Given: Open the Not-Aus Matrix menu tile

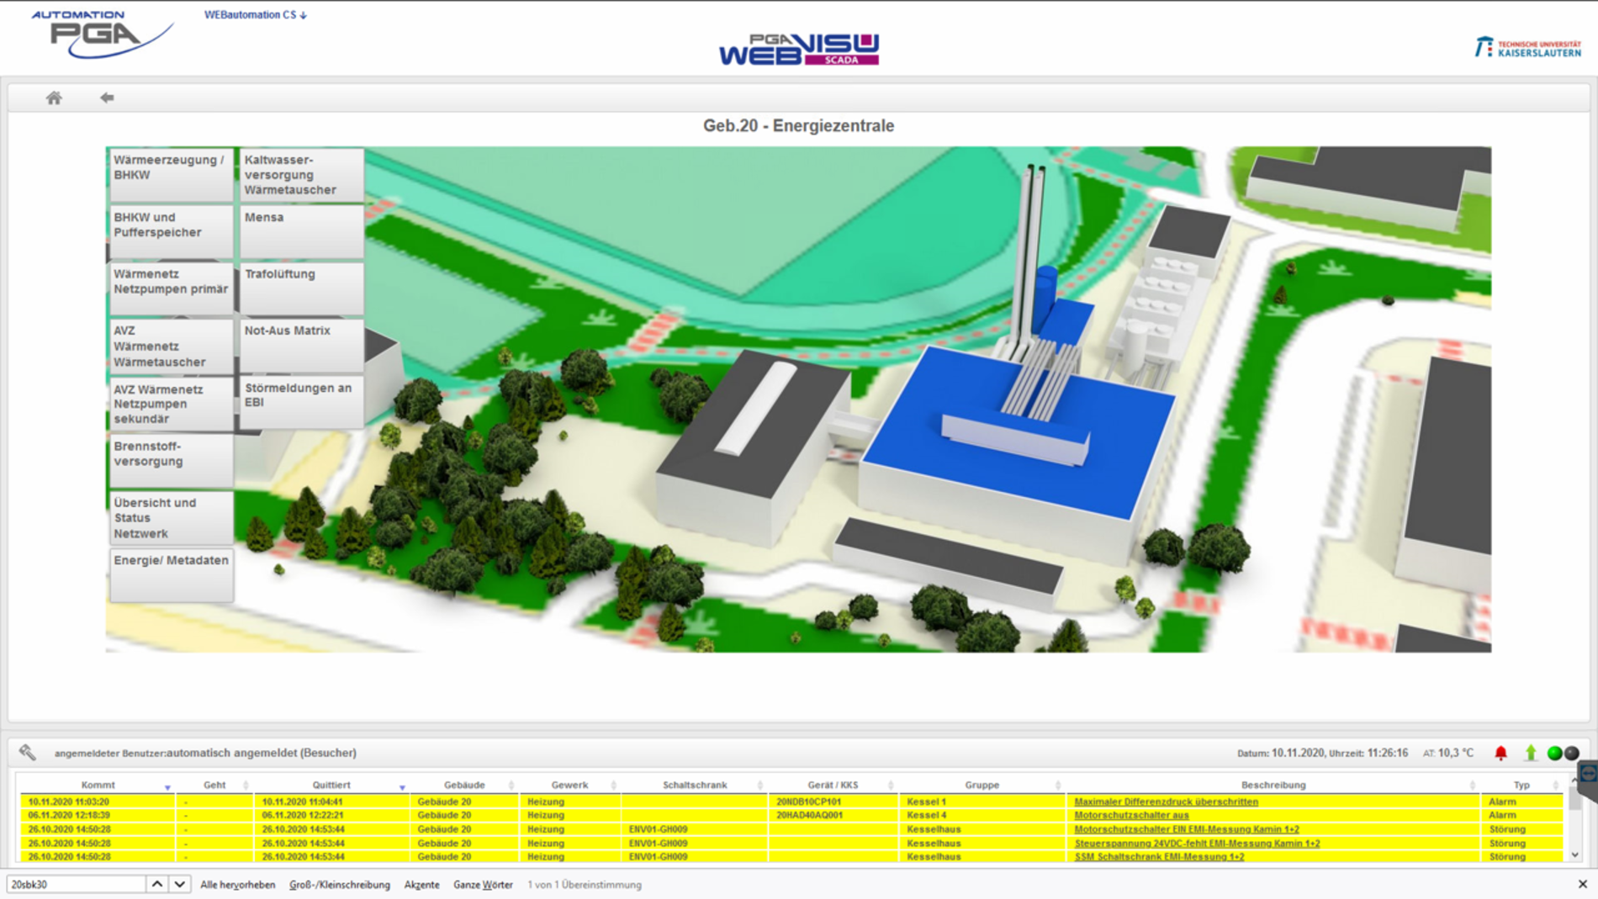Looking at the screenshot, I should coord(301,345).
